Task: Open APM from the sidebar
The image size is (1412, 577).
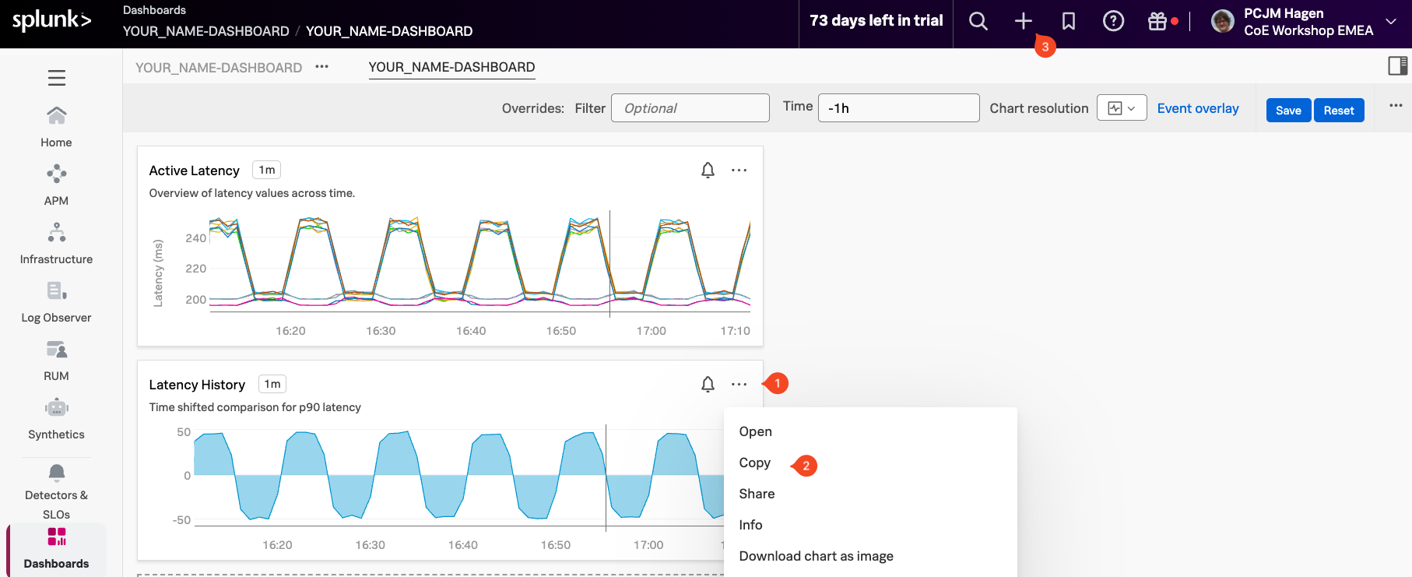Action: [56, 185]
